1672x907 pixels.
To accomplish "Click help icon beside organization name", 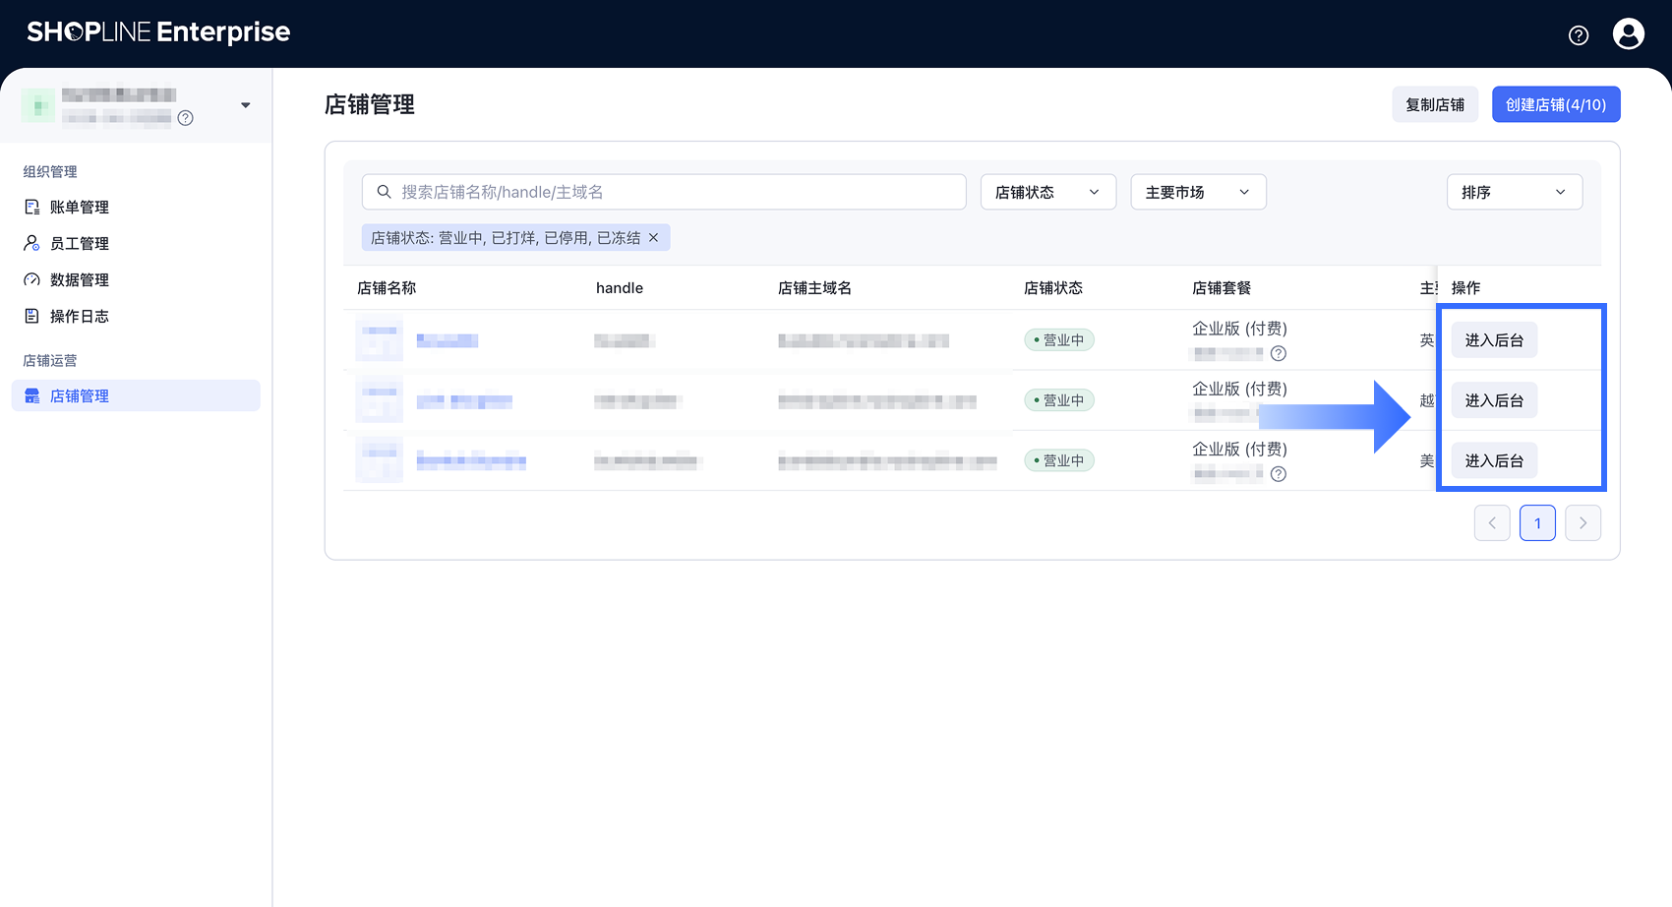I will 185,118.
